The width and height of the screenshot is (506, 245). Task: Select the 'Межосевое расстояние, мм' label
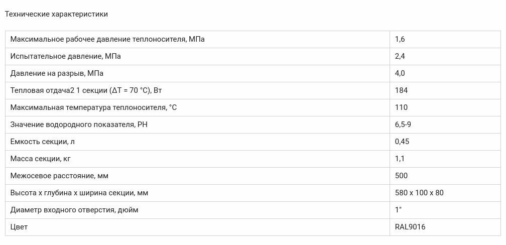(59, 176)
